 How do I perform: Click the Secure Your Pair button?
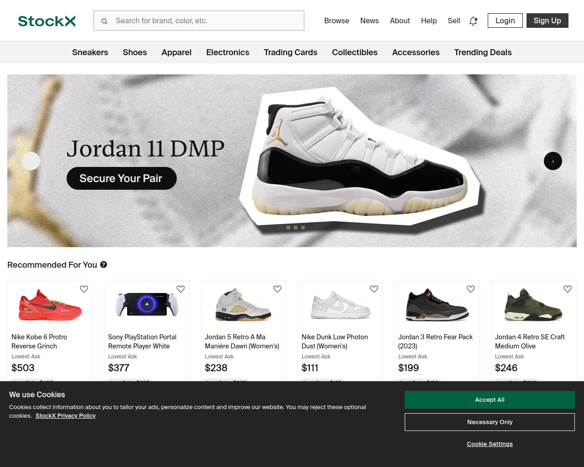[x=121, y=178]
